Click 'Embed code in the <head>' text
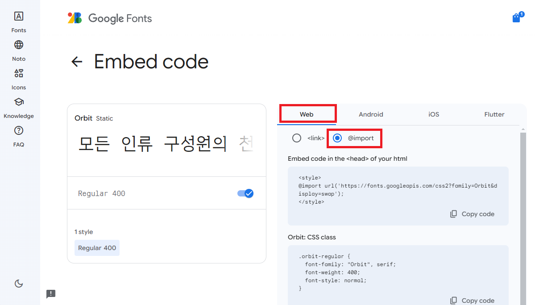 tap(347, 159)
